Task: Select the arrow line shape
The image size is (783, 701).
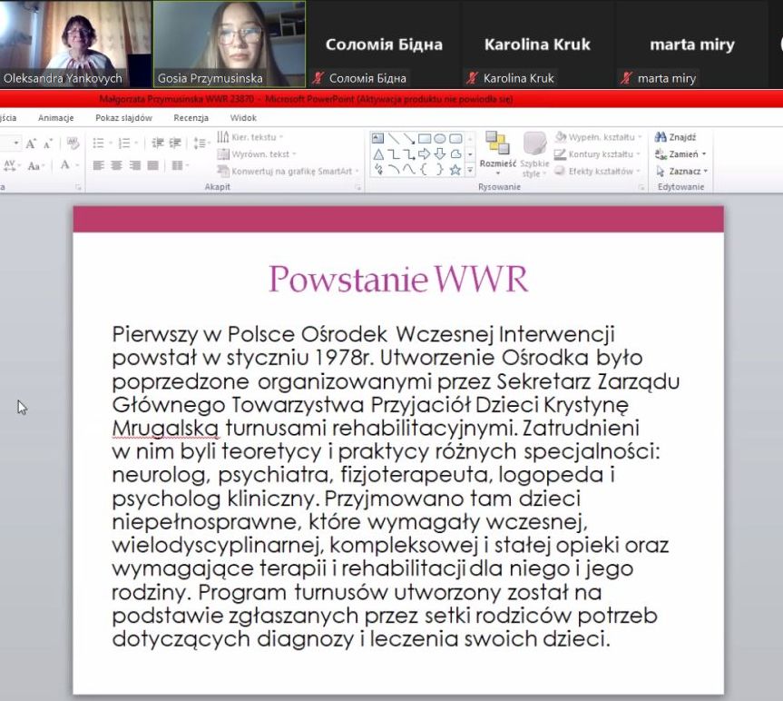Action: tap(409, 138)
